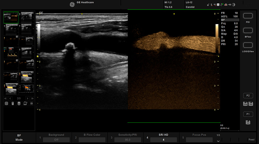259x144 pixels.
Task: Select the BF Mode tab
Action: point(19,137)
